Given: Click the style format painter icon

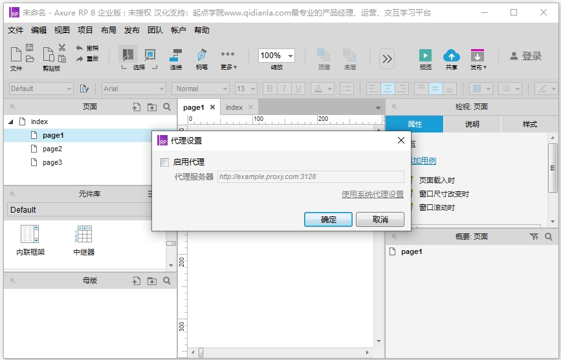Looking at the screenshot, I should tap(84, 89).
